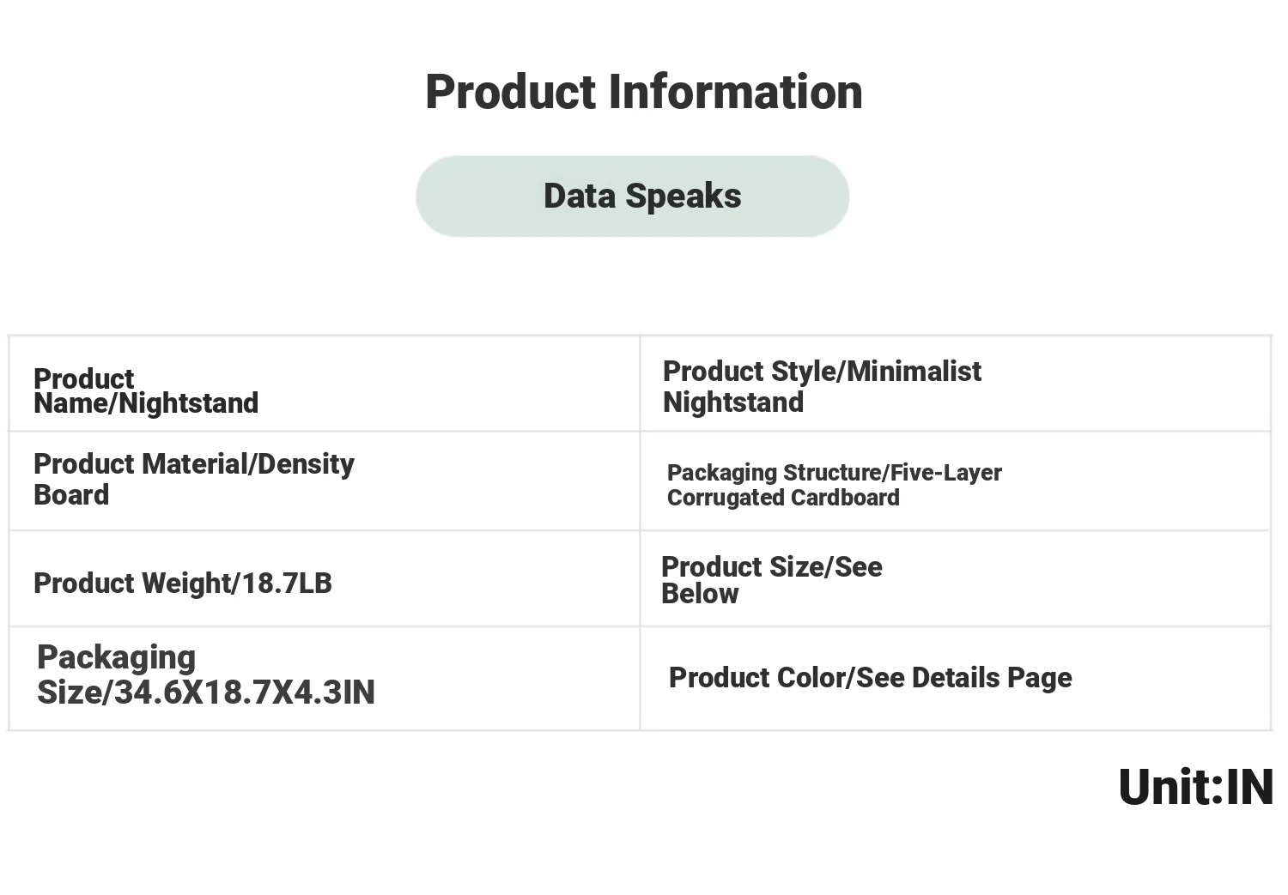The width and height of the screenshot is (1288, 895).
Task: Click the Product Material/Density Board text
Action: (194, 479)
